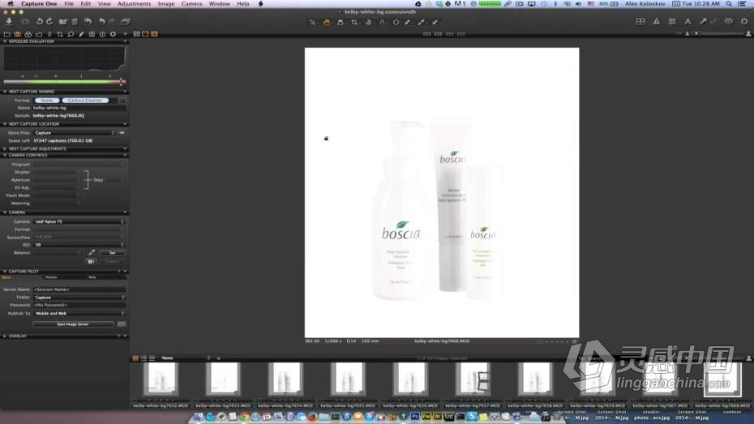Image resolution: width=754 pixels, height=424 pixels.
Task: Open the Lens tool tab icon
Action: [x=49, y=34]
